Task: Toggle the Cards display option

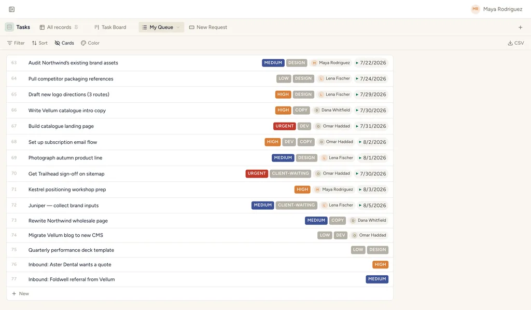Action: [x=64, y=43]
